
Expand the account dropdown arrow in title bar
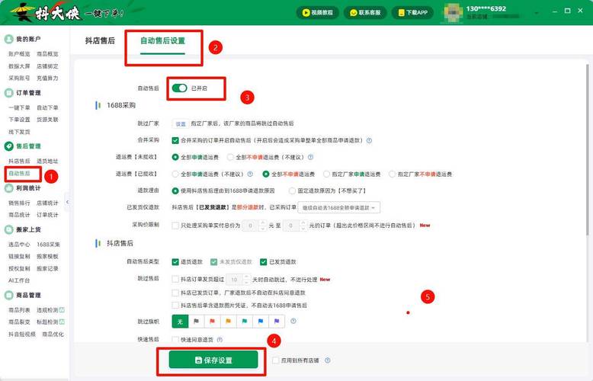[536, 13]
